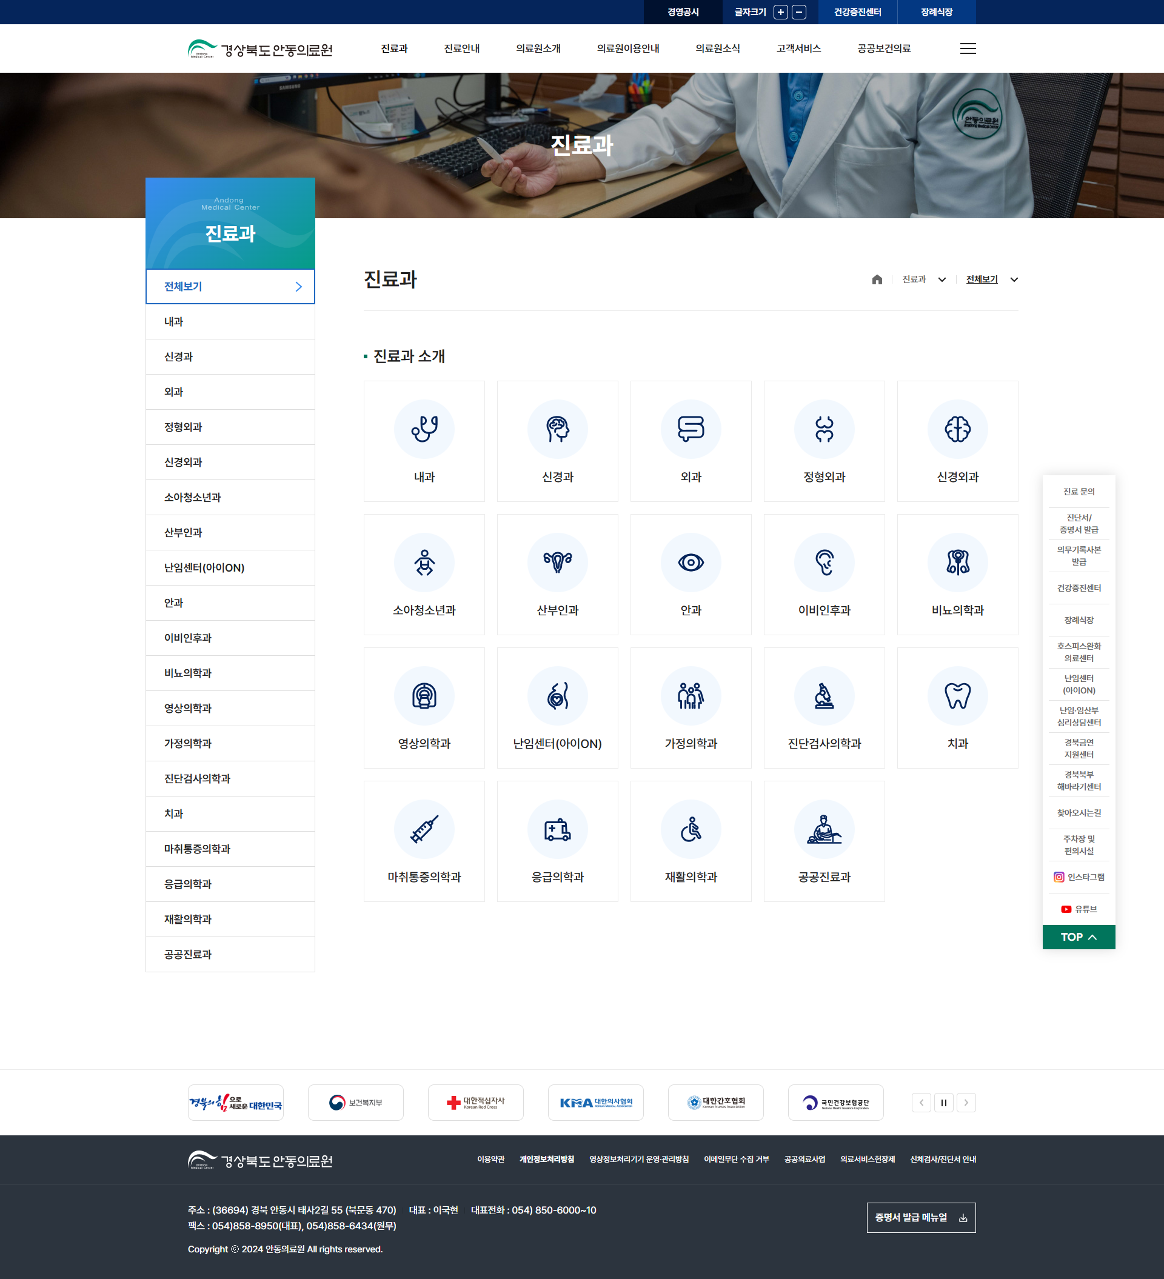Select the wheelchair icon for 재활의학과

pos(691,829)
